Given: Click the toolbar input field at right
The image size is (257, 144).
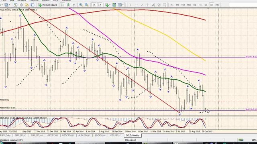Looking at the screenshot, I should (x=243, y=5).
